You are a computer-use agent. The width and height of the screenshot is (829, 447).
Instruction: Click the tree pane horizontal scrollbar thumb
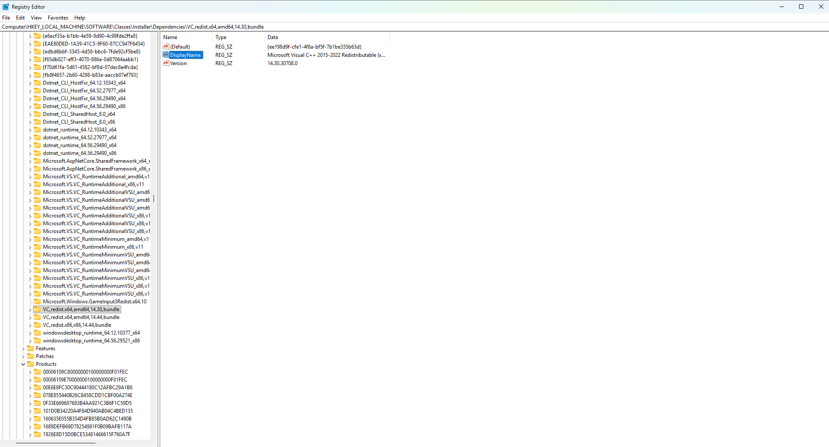pos(56,443)
